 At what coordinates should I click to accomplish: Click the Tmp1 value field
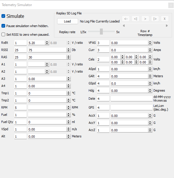click(47, 93)
